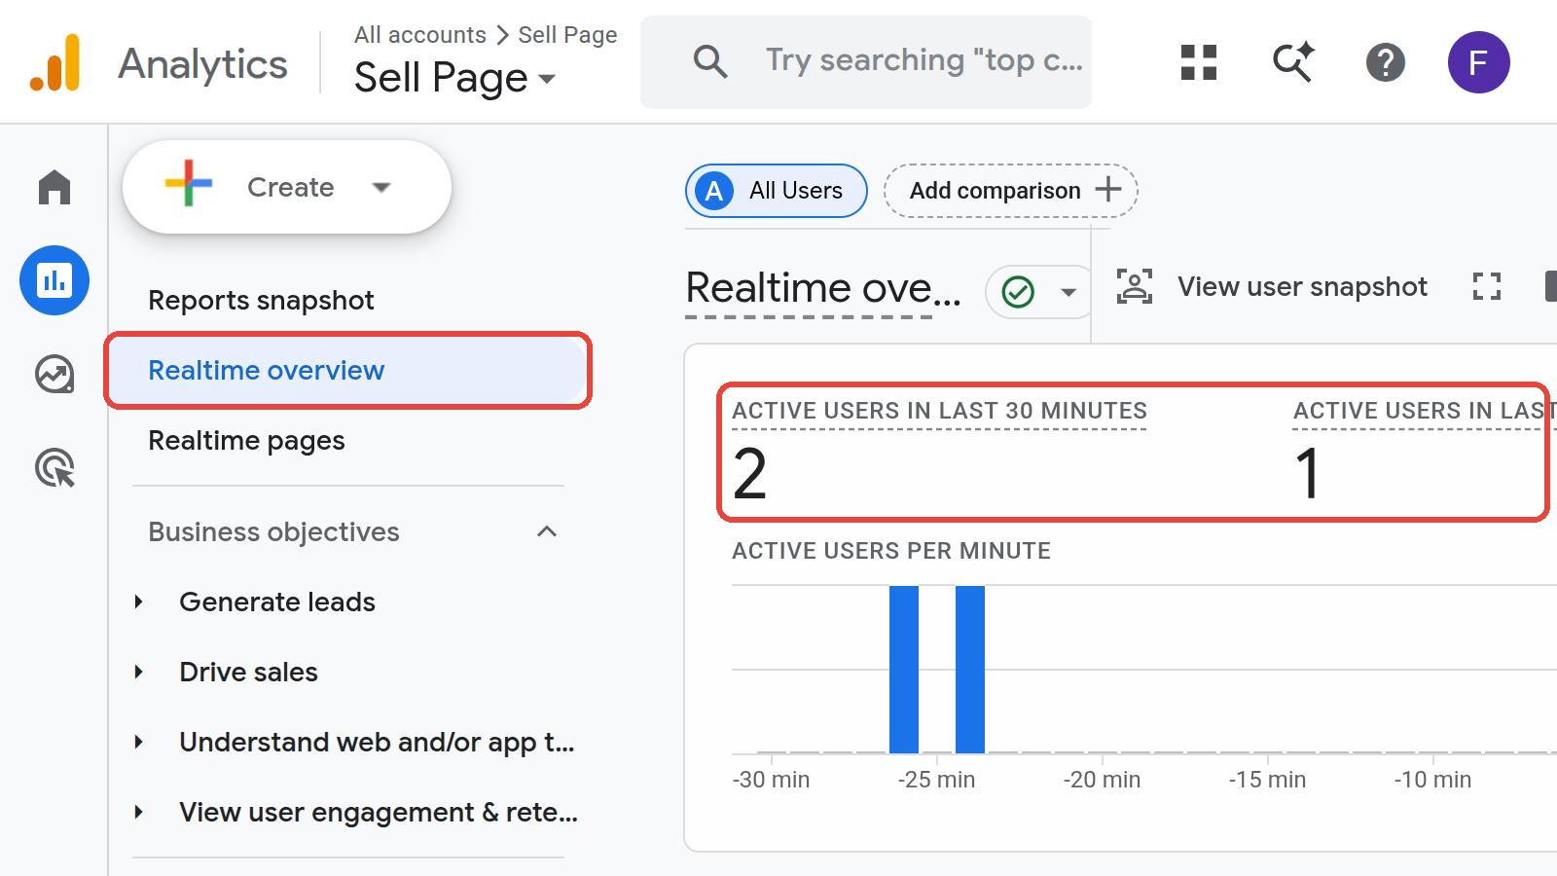
Task: Expand the Drive sales item
Action: point(139,672)
